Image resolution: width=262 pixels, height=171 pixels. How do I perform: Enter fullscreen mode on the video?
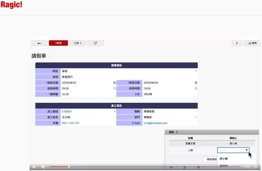(x=256, y=167)
